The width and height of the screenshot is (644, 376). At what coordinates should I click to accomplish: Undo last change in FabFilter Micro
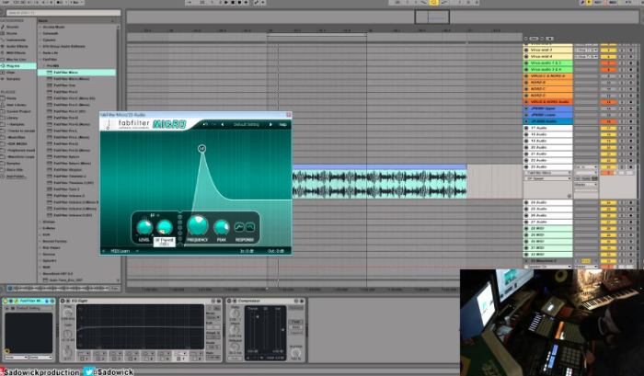[x=205, y=124]
